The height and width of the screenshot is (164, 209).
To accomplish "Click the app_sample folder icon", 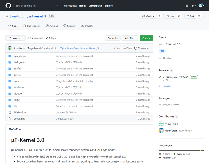I will coord(10,56).
